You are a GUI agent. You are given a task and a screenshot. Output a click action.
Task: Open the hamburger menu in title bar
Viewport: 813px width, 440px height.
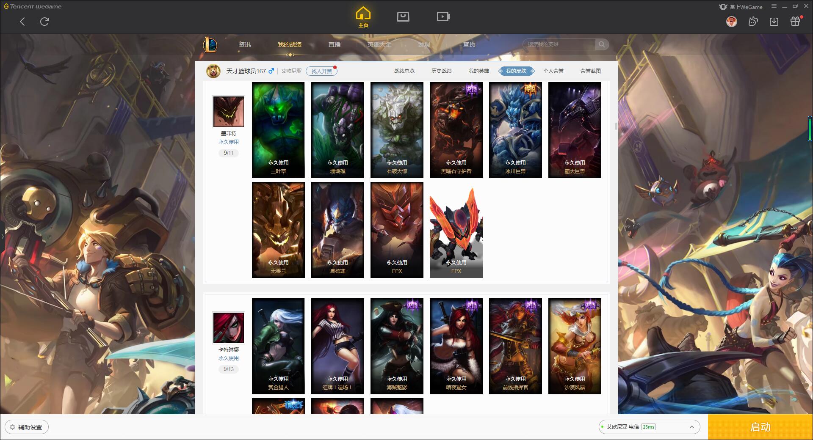774,6
